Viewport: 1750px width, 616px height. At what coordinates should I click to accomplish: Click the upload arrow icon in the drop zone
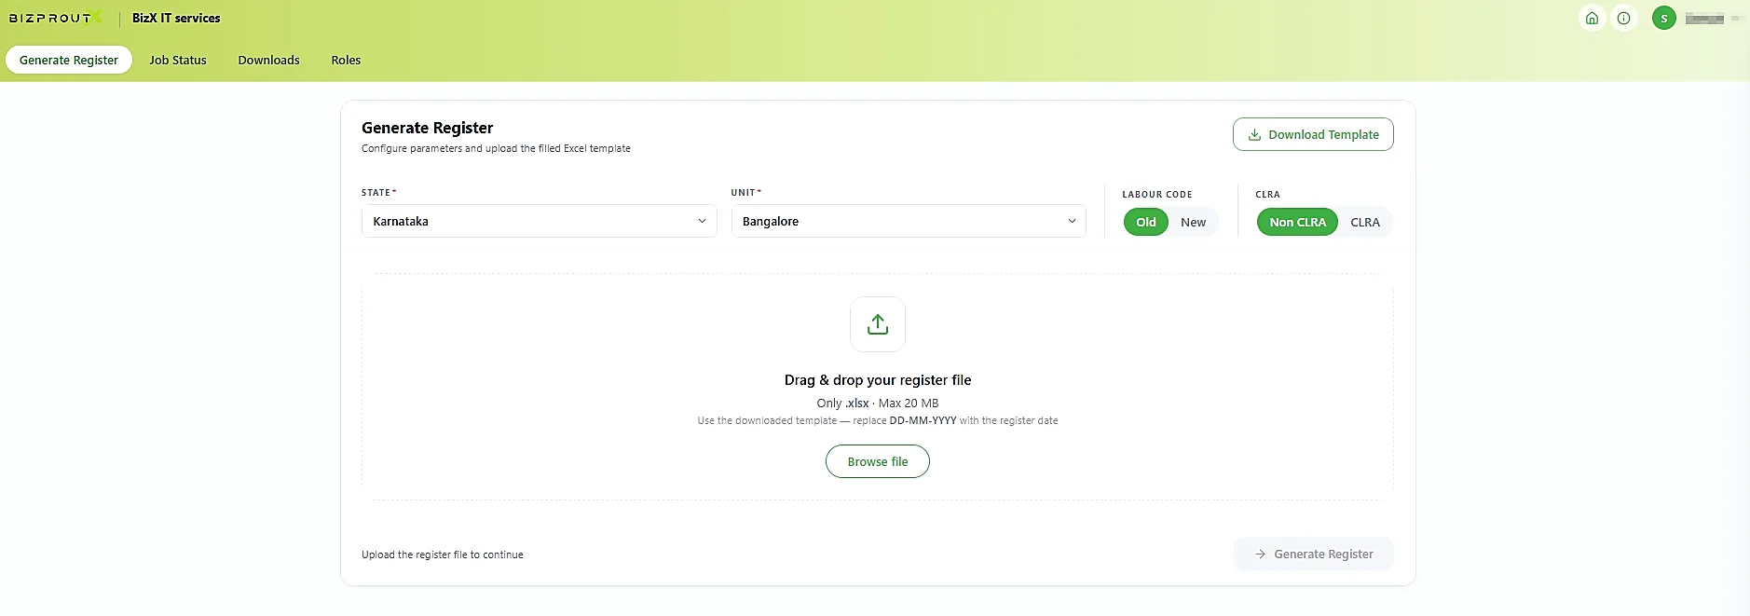(878, 324)
